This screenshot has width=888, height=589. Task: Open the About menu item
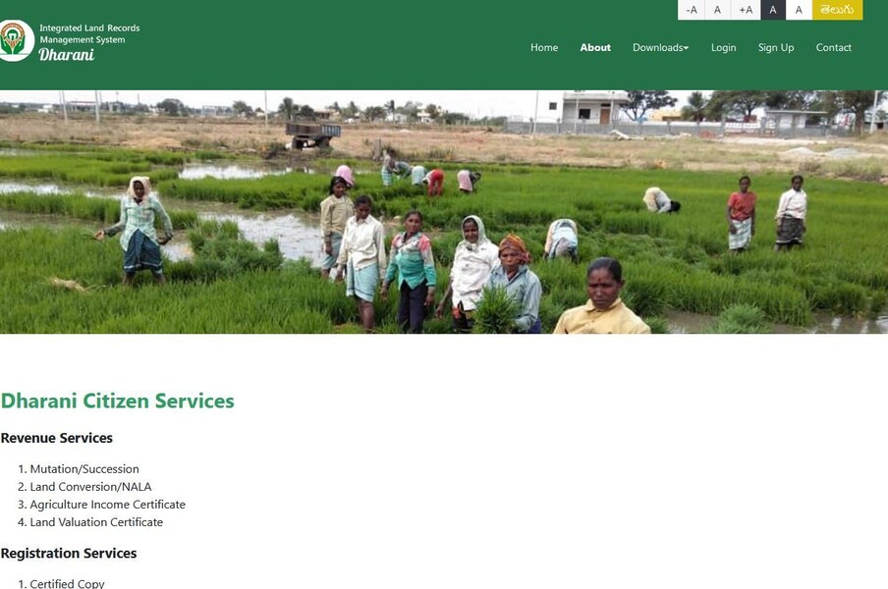click(595, 47)
